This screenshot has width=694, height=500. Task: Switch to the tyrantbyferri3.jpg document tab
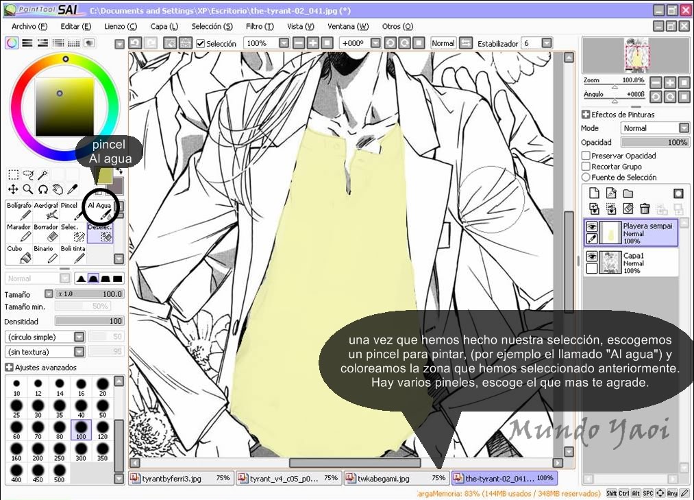[181, 478]
